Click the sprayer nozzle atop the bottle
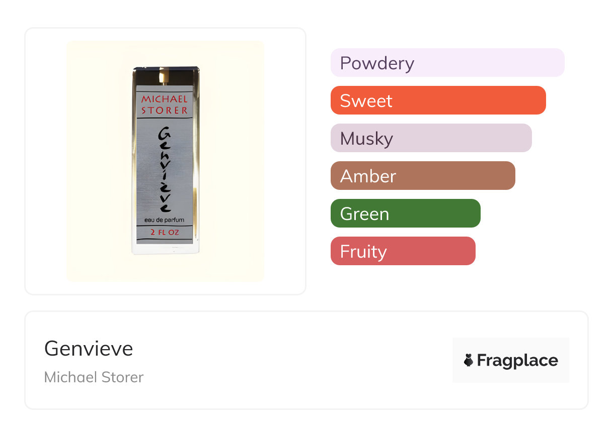 [163, 76]
